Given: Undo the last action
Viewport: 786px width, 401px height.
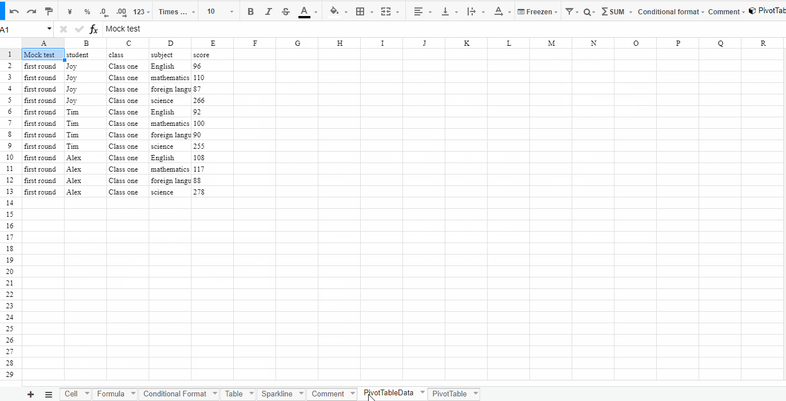Looking at the screenshot, I should (14, 11).
